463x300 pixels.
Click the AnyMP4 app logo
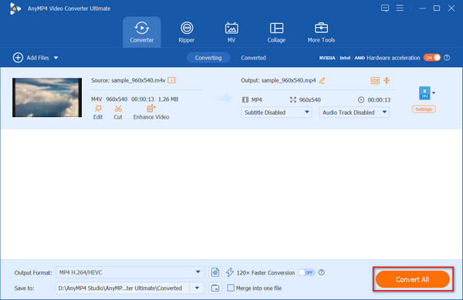click(15, 8)
